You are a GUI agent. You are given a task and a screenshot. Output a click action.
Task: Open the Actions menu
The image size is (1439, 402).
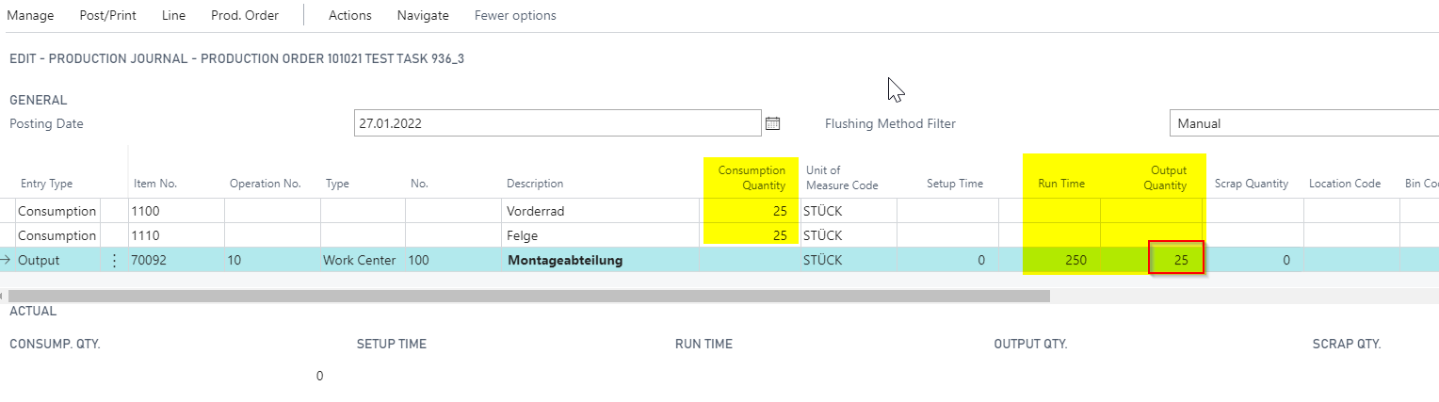(350, 15)
